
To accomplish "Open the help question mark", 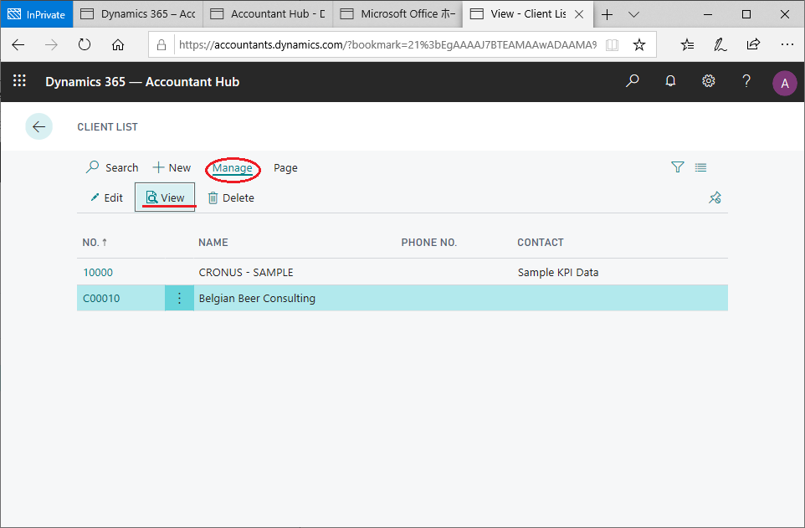I will coord(746,80).
